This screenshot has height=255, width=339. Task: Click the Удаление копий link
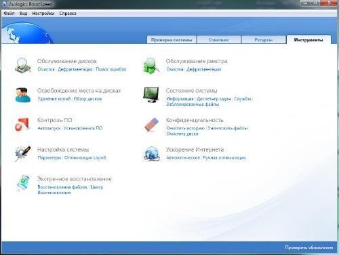coord(54,99)
